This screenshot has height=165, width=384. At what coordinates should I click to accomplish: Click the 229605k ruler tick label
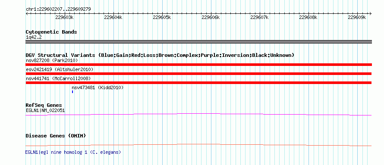pos(162,17)
